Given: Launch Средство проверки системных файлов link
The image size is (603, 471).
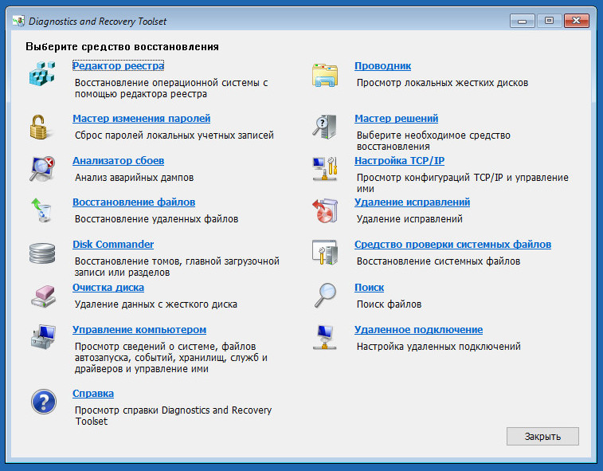Looking at the screenshot, I should pos(452,245).
